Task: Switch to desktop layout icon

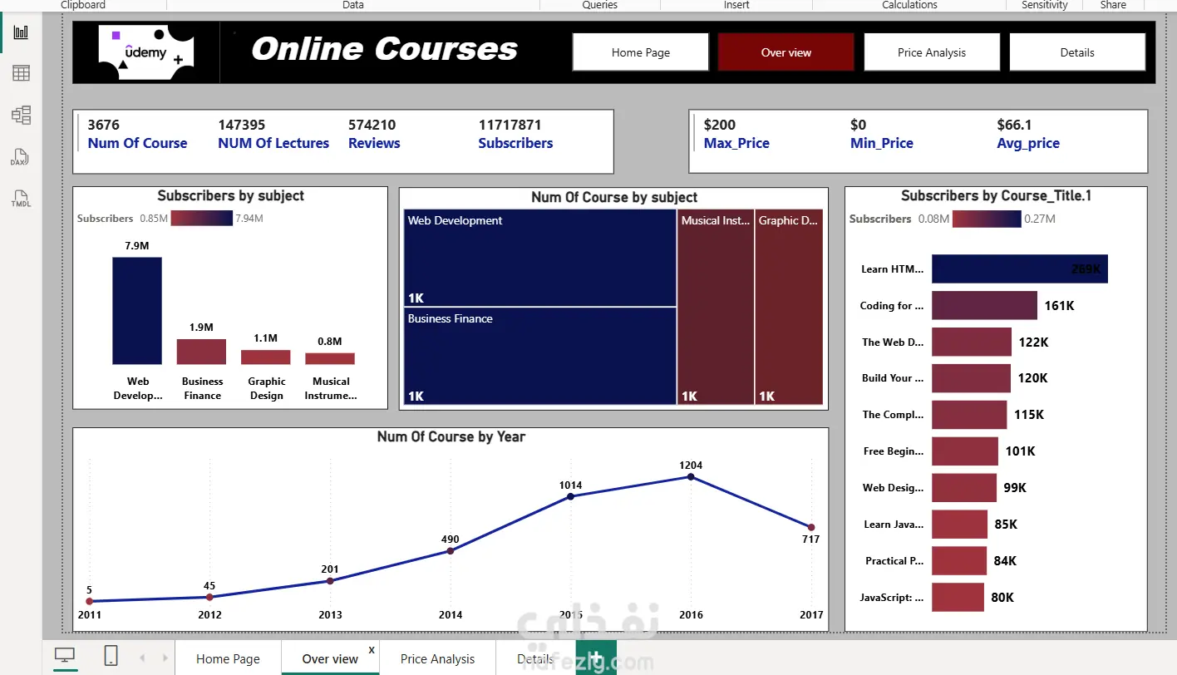Action: pos(65,656)
